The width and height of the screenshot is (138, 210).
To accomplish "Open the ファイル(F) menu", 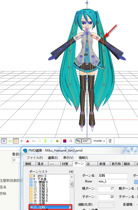I will click(x=35, y=158).
